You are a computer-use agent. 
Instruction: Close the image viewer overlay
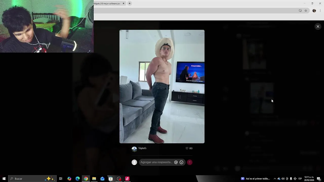pyautogui.click(x=318, y=27)
